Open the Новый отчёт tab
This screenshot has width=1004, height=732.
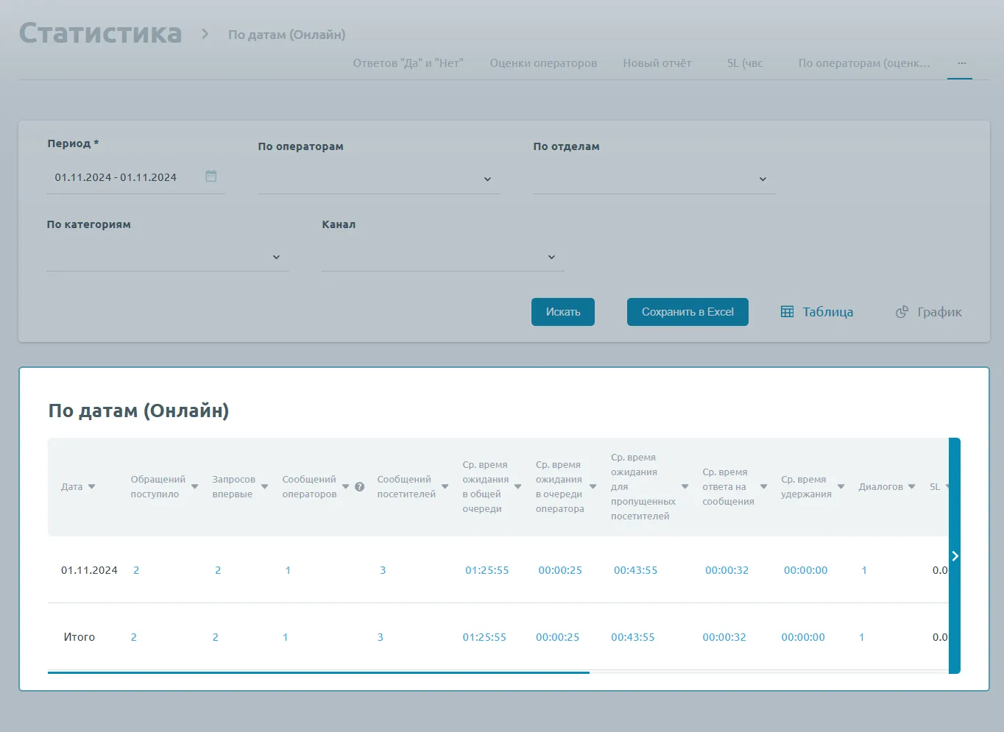[657, 63]
